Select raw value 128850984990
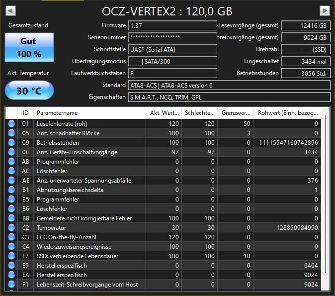335x296 pixels. point(297,227)
